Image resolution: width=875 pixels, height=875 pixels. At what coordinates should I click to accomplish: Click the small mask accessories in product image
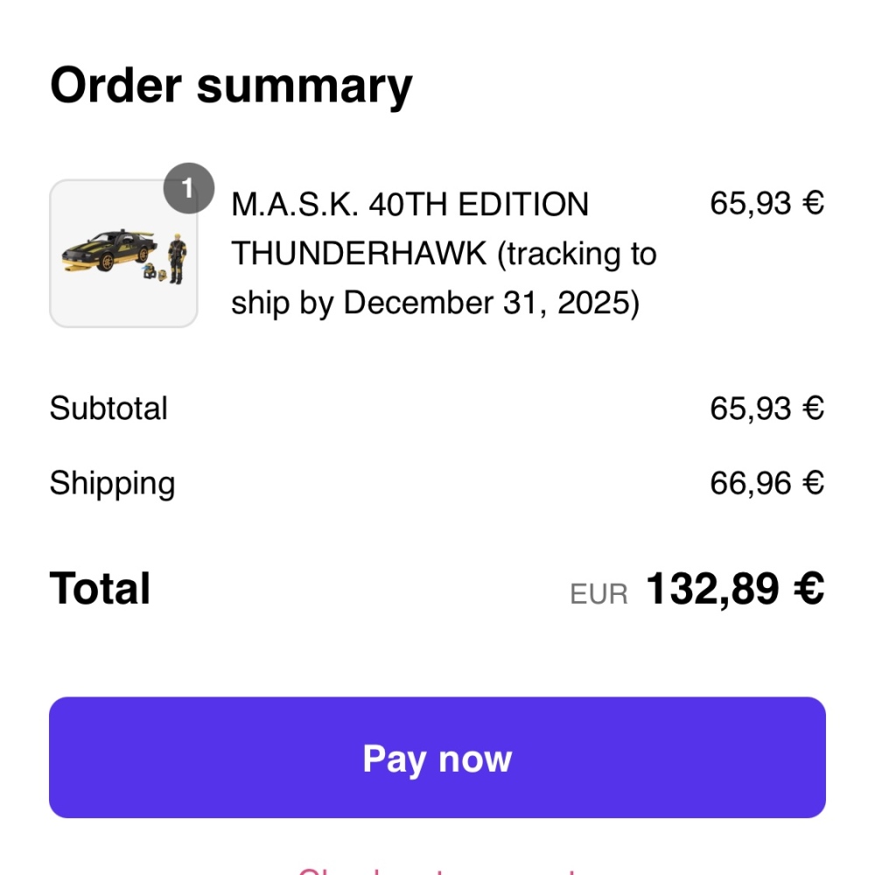click(x=155, y=272)
